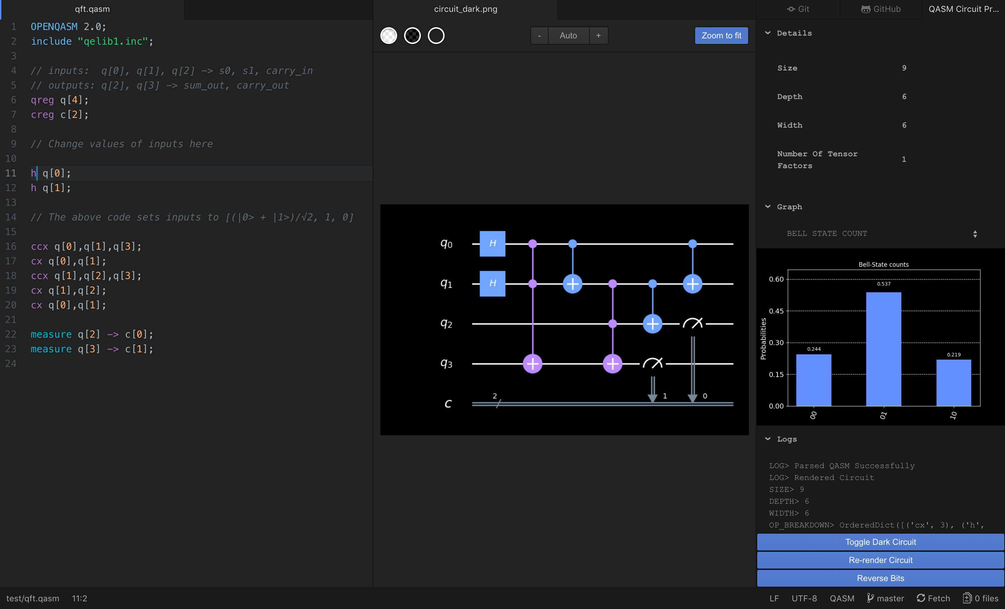Switch to the Git tab
The width and height of the screenshot is (1005, 609).
[798, 9]
